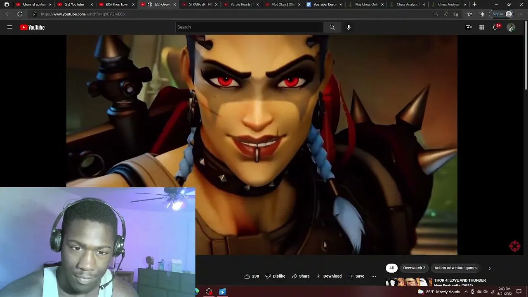This screenshot has height=297, width=528.
Task: Download the video
Action: click(x=329, y=276)
